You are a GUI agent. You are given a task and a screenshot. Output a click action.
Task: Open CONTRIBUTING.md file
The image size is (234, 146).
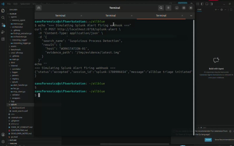pyautogui.click(x=19, y=130)
